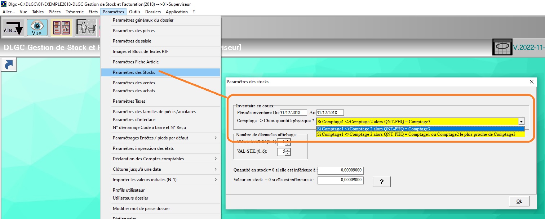545x219 pixels.
Task: Open the Vue eye toolbar icon
Action: click(37, 28)
